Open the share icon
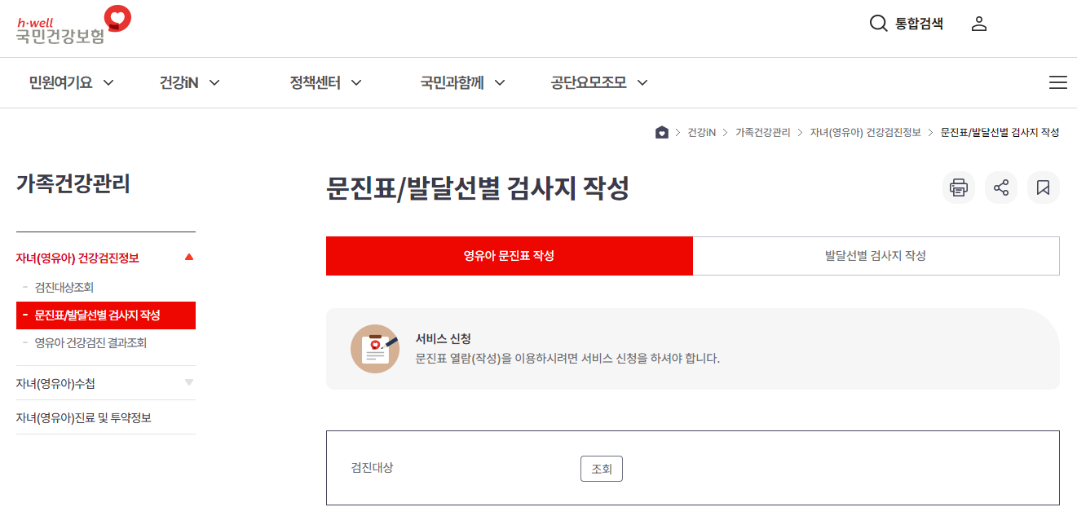Viewport: 1077px width, 516px height. (1000, 187)
